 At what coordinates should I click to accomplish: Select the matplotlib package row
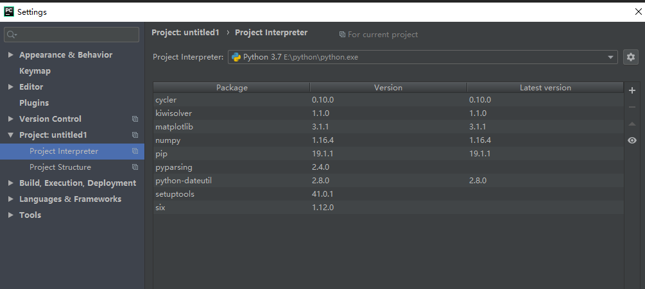pos(388,127)
